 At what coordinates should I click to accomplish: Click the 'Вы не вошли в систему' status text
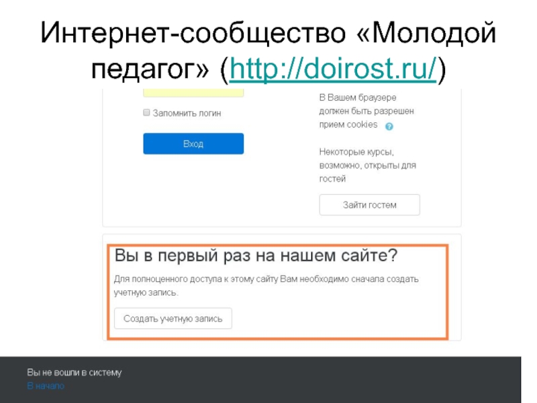75,372
